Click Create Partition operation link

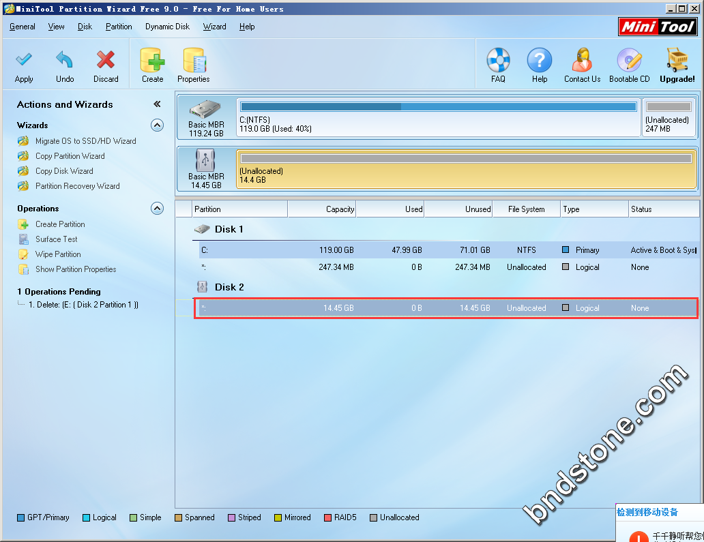(x=60, y=224)
